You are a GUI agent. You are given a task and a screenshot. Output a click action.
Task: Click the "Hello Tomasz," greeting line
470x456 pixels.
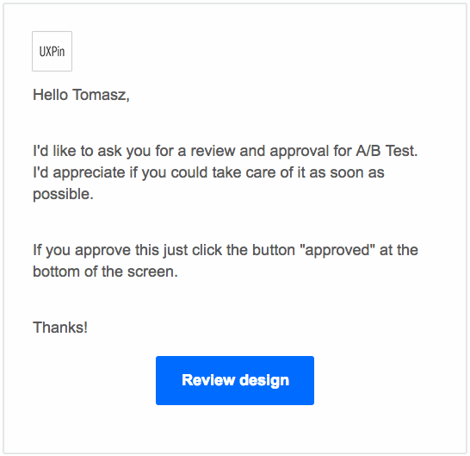click(81, 95)
